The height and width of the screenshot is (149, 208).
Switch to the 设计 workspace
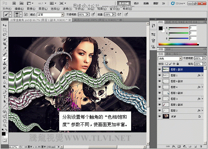click(x=136, y=3)
